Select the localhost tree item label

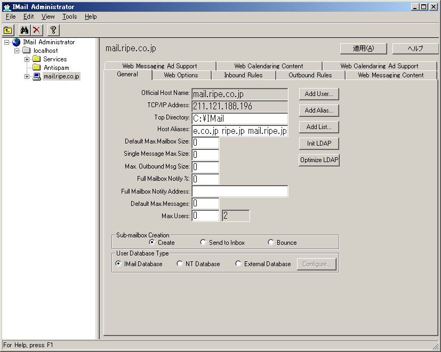[x=45, y=51]
